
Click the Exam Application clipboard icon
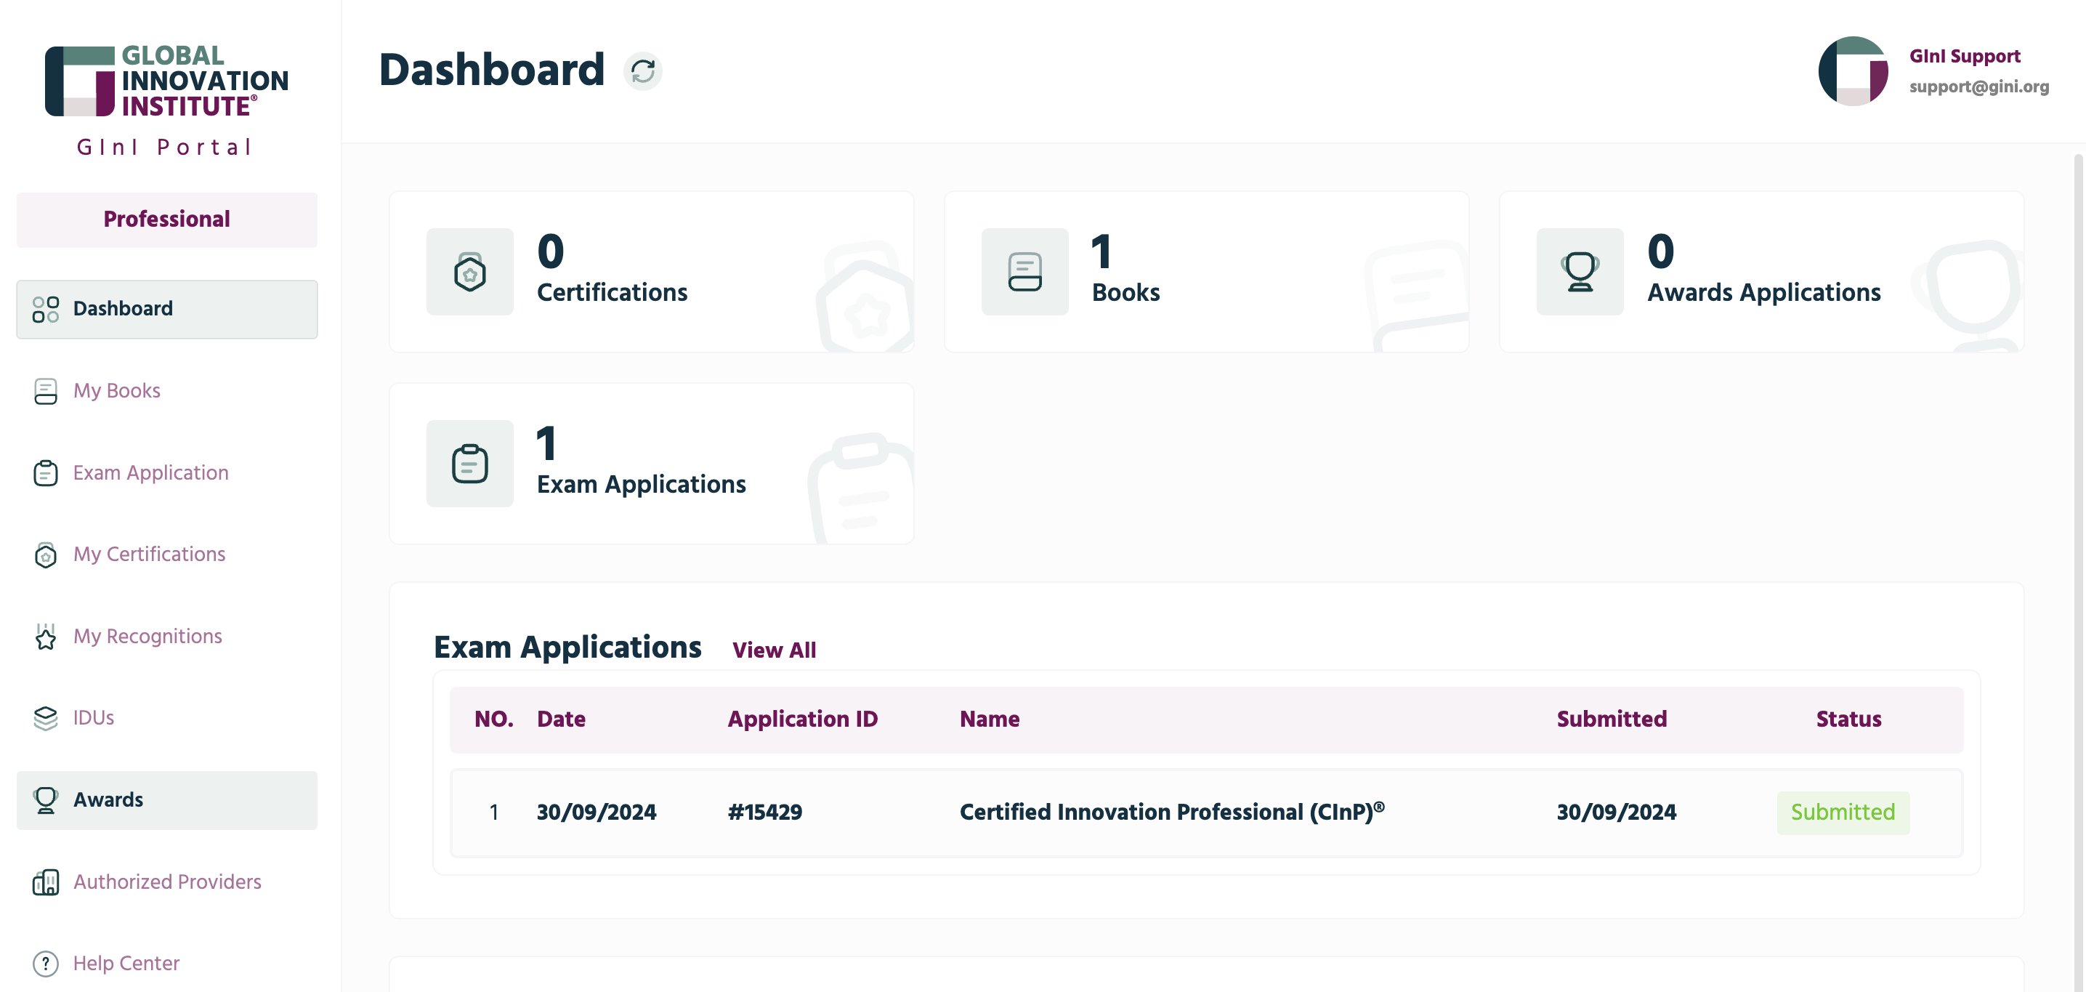point(45,473)
